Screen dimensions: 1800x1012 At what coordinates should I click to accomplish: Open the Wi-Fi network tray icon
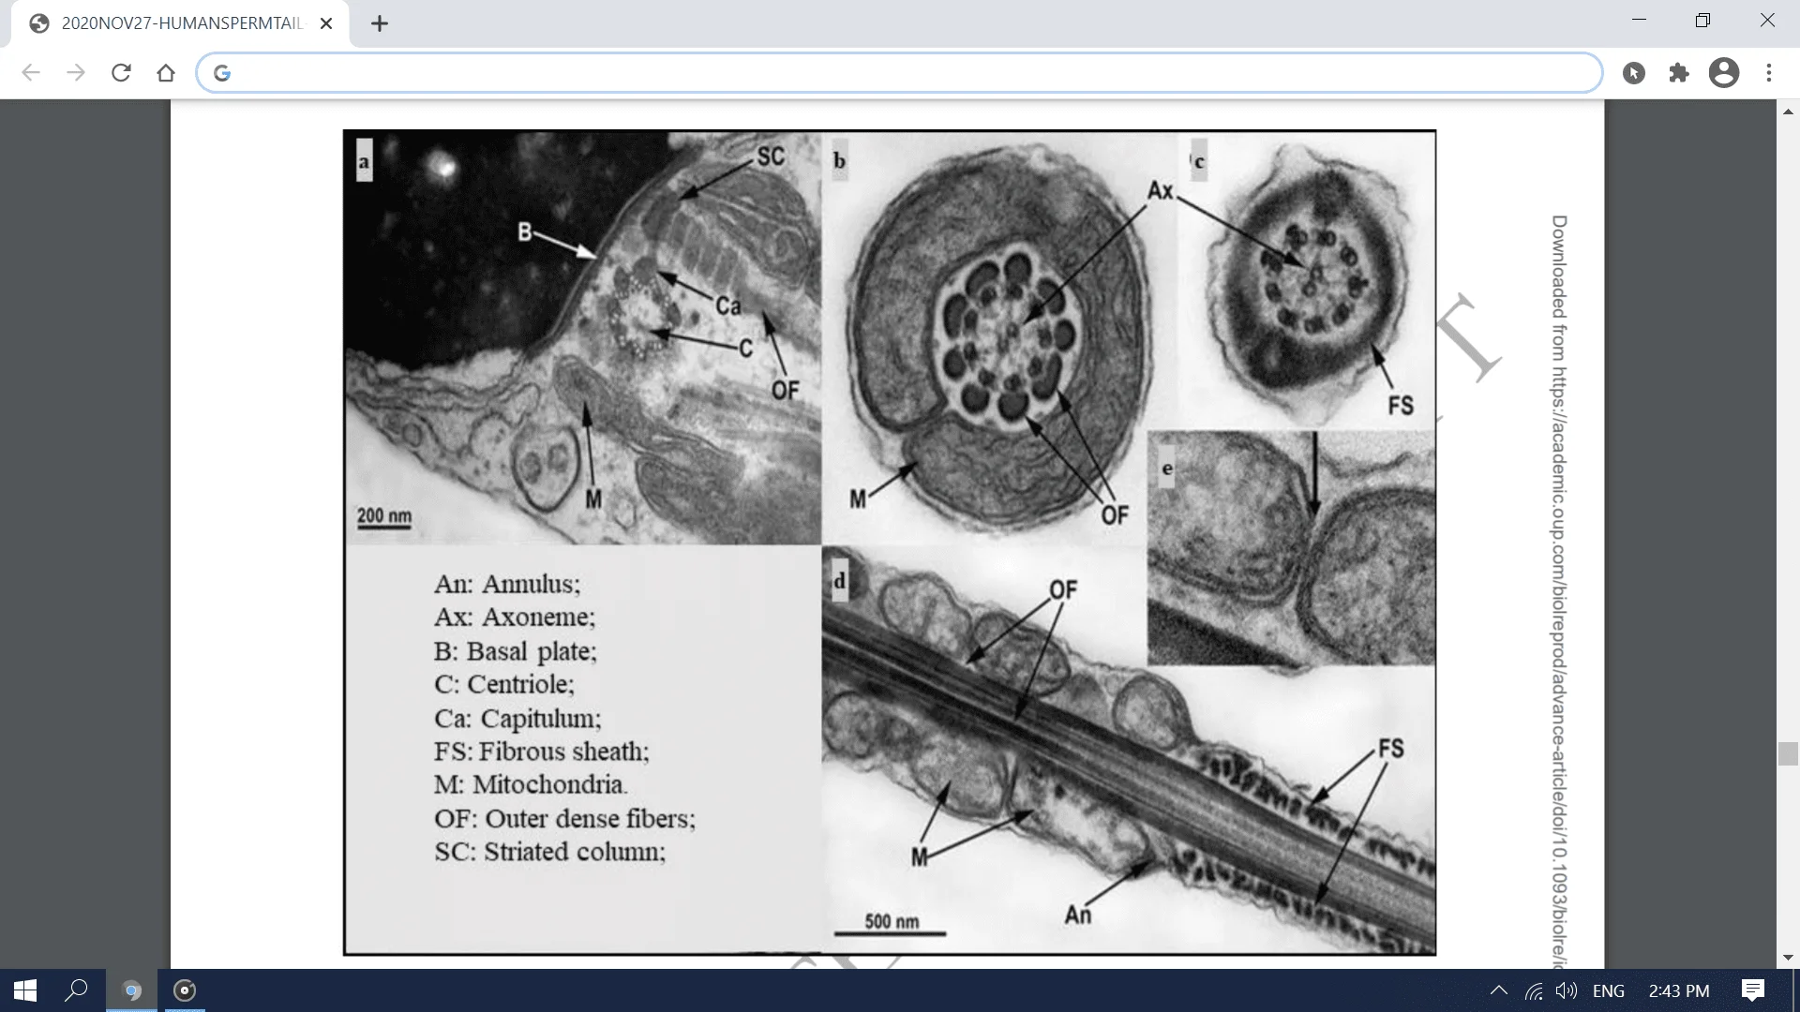[1534, 990]
